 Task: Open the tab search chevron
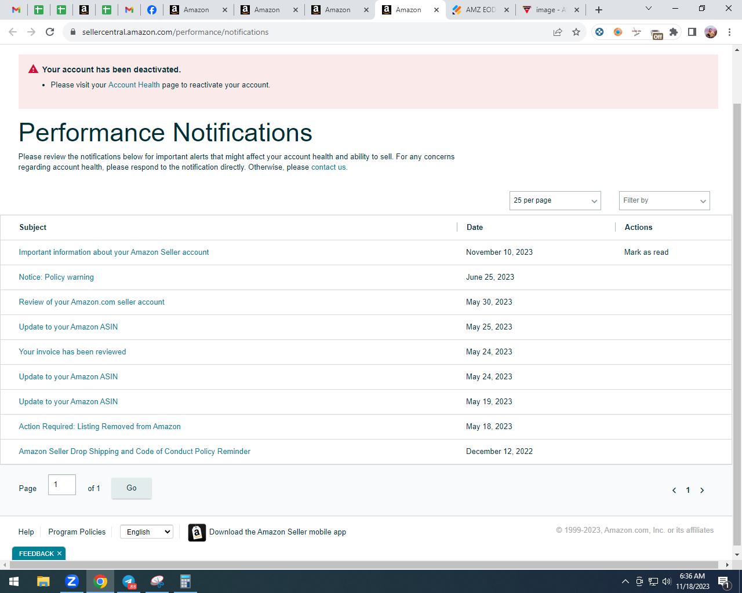(x=649, y=9)
